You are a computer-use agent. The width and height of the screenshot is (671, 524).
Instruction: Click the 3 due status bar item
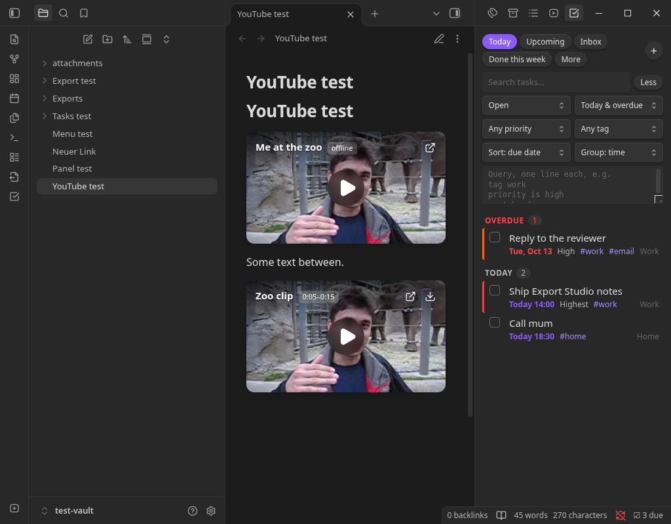pos(648,515)
